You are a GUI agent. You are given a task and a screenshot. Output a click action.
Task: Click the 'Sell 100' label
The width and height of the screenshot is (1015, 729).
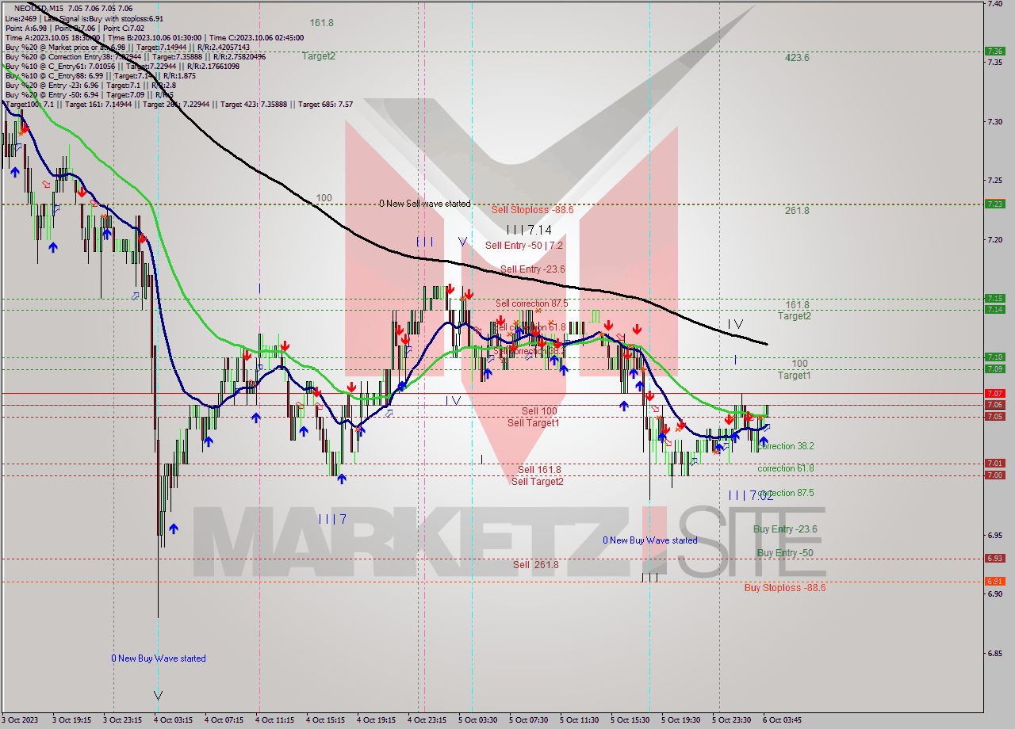[539, 410]
